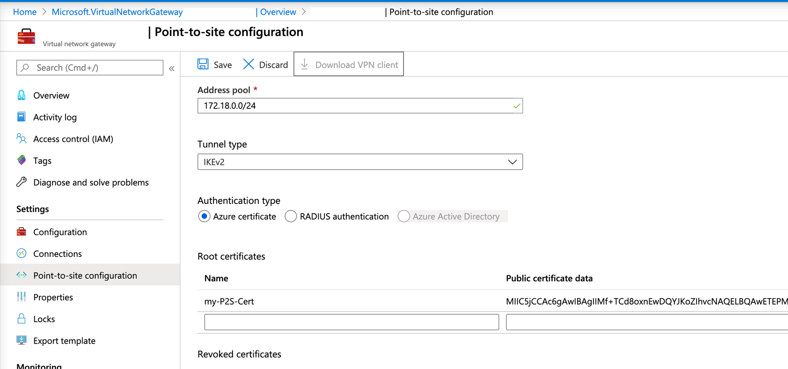Click the Properties bars icon
The height and width of the screenshot is (369, 788).
click(21, 297)
